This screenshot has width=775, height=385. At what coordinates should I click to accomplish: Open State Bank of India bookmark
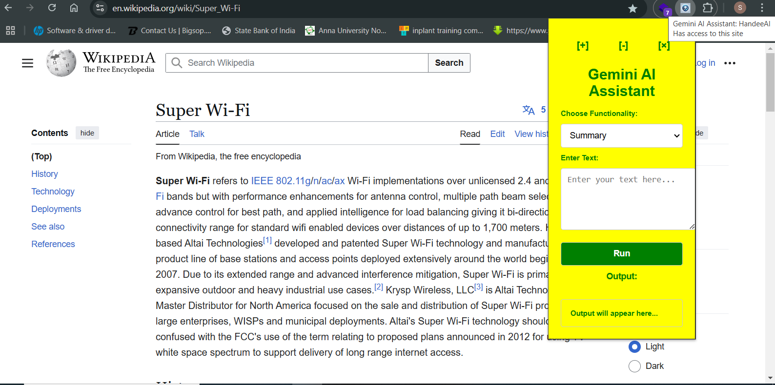pos(259,31)
